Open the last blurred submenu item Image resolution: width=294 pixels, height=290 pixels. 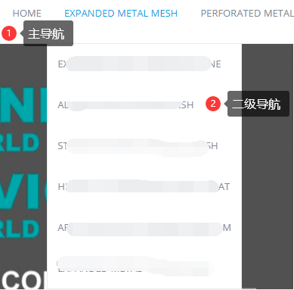(135, 267)
